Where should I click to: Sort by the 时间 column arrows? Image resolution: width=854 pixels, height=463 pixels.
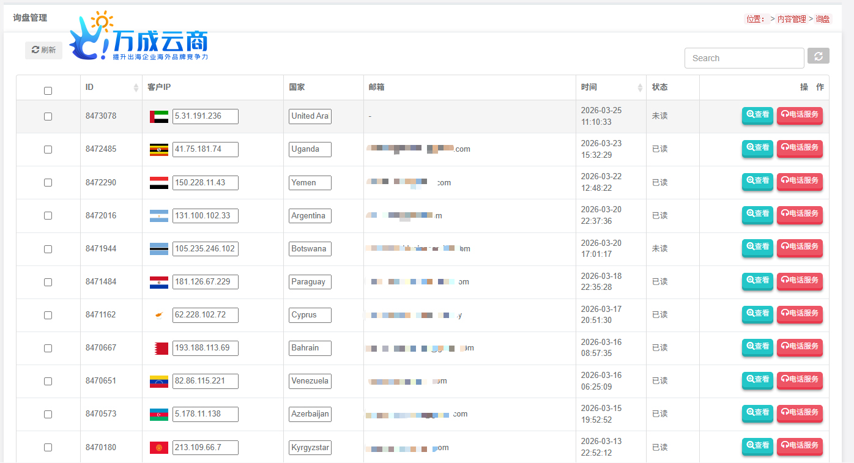(640, 87)
